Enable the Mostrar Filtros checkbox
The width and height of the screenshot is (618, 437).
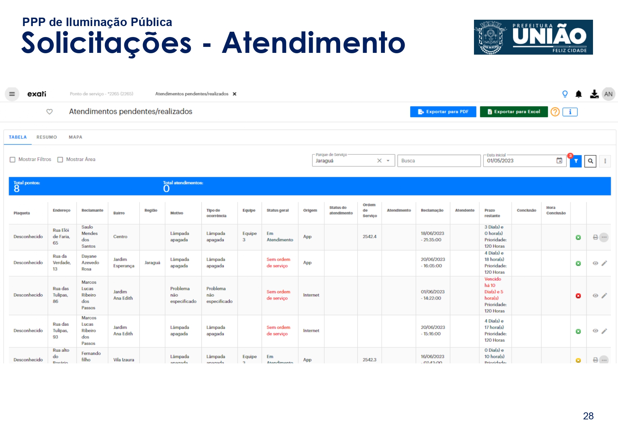coord(13,160)
